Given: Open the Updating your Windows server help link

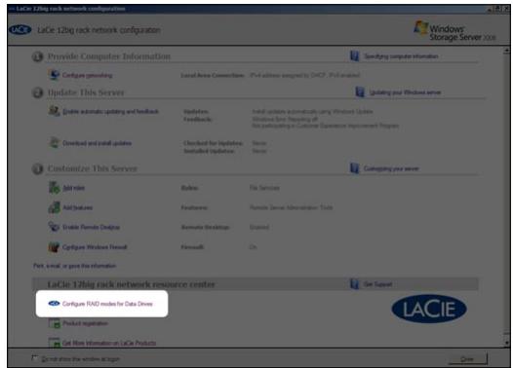Looking at the screenshot, I should [x=405, y=92].
